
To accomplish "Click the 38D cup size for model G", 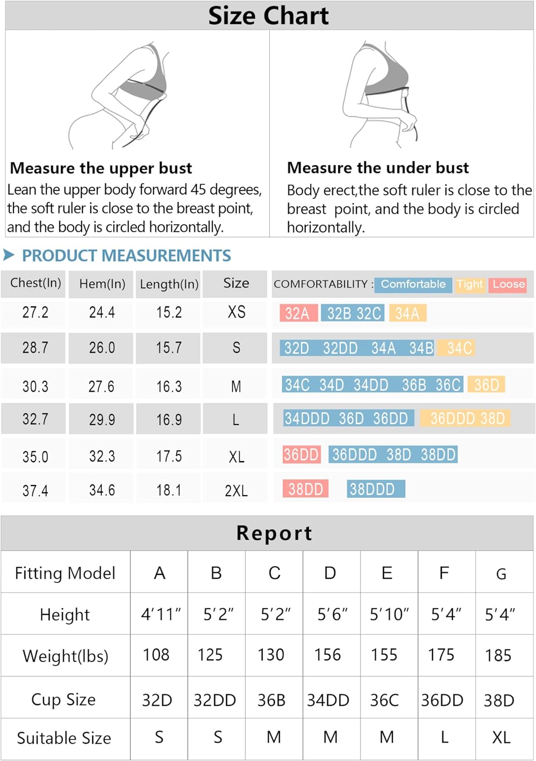I will (499, 700).
